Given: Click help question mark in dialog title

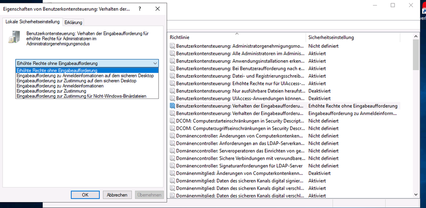Looking at the screenshot, I should (140, 8).
